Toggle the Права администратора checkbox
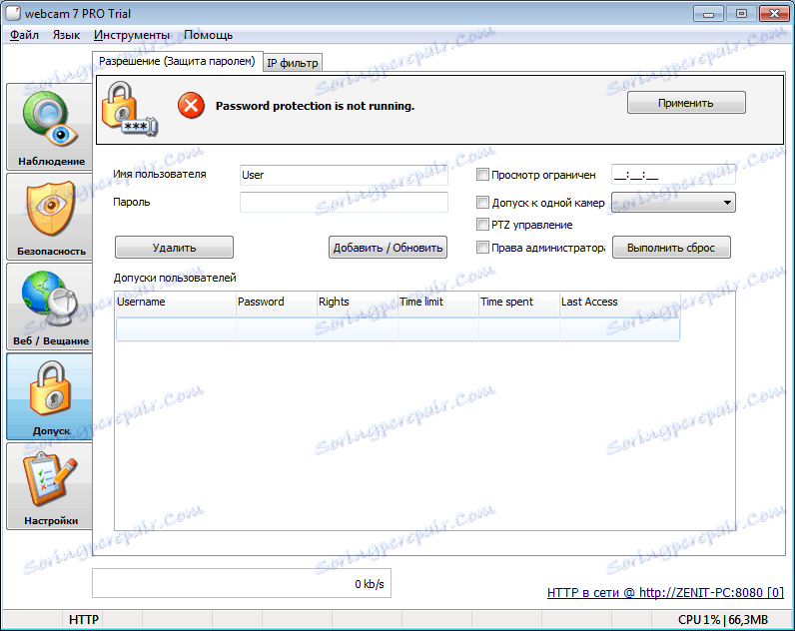This screenshot has height=631, width=795. [x=482, y=248]
